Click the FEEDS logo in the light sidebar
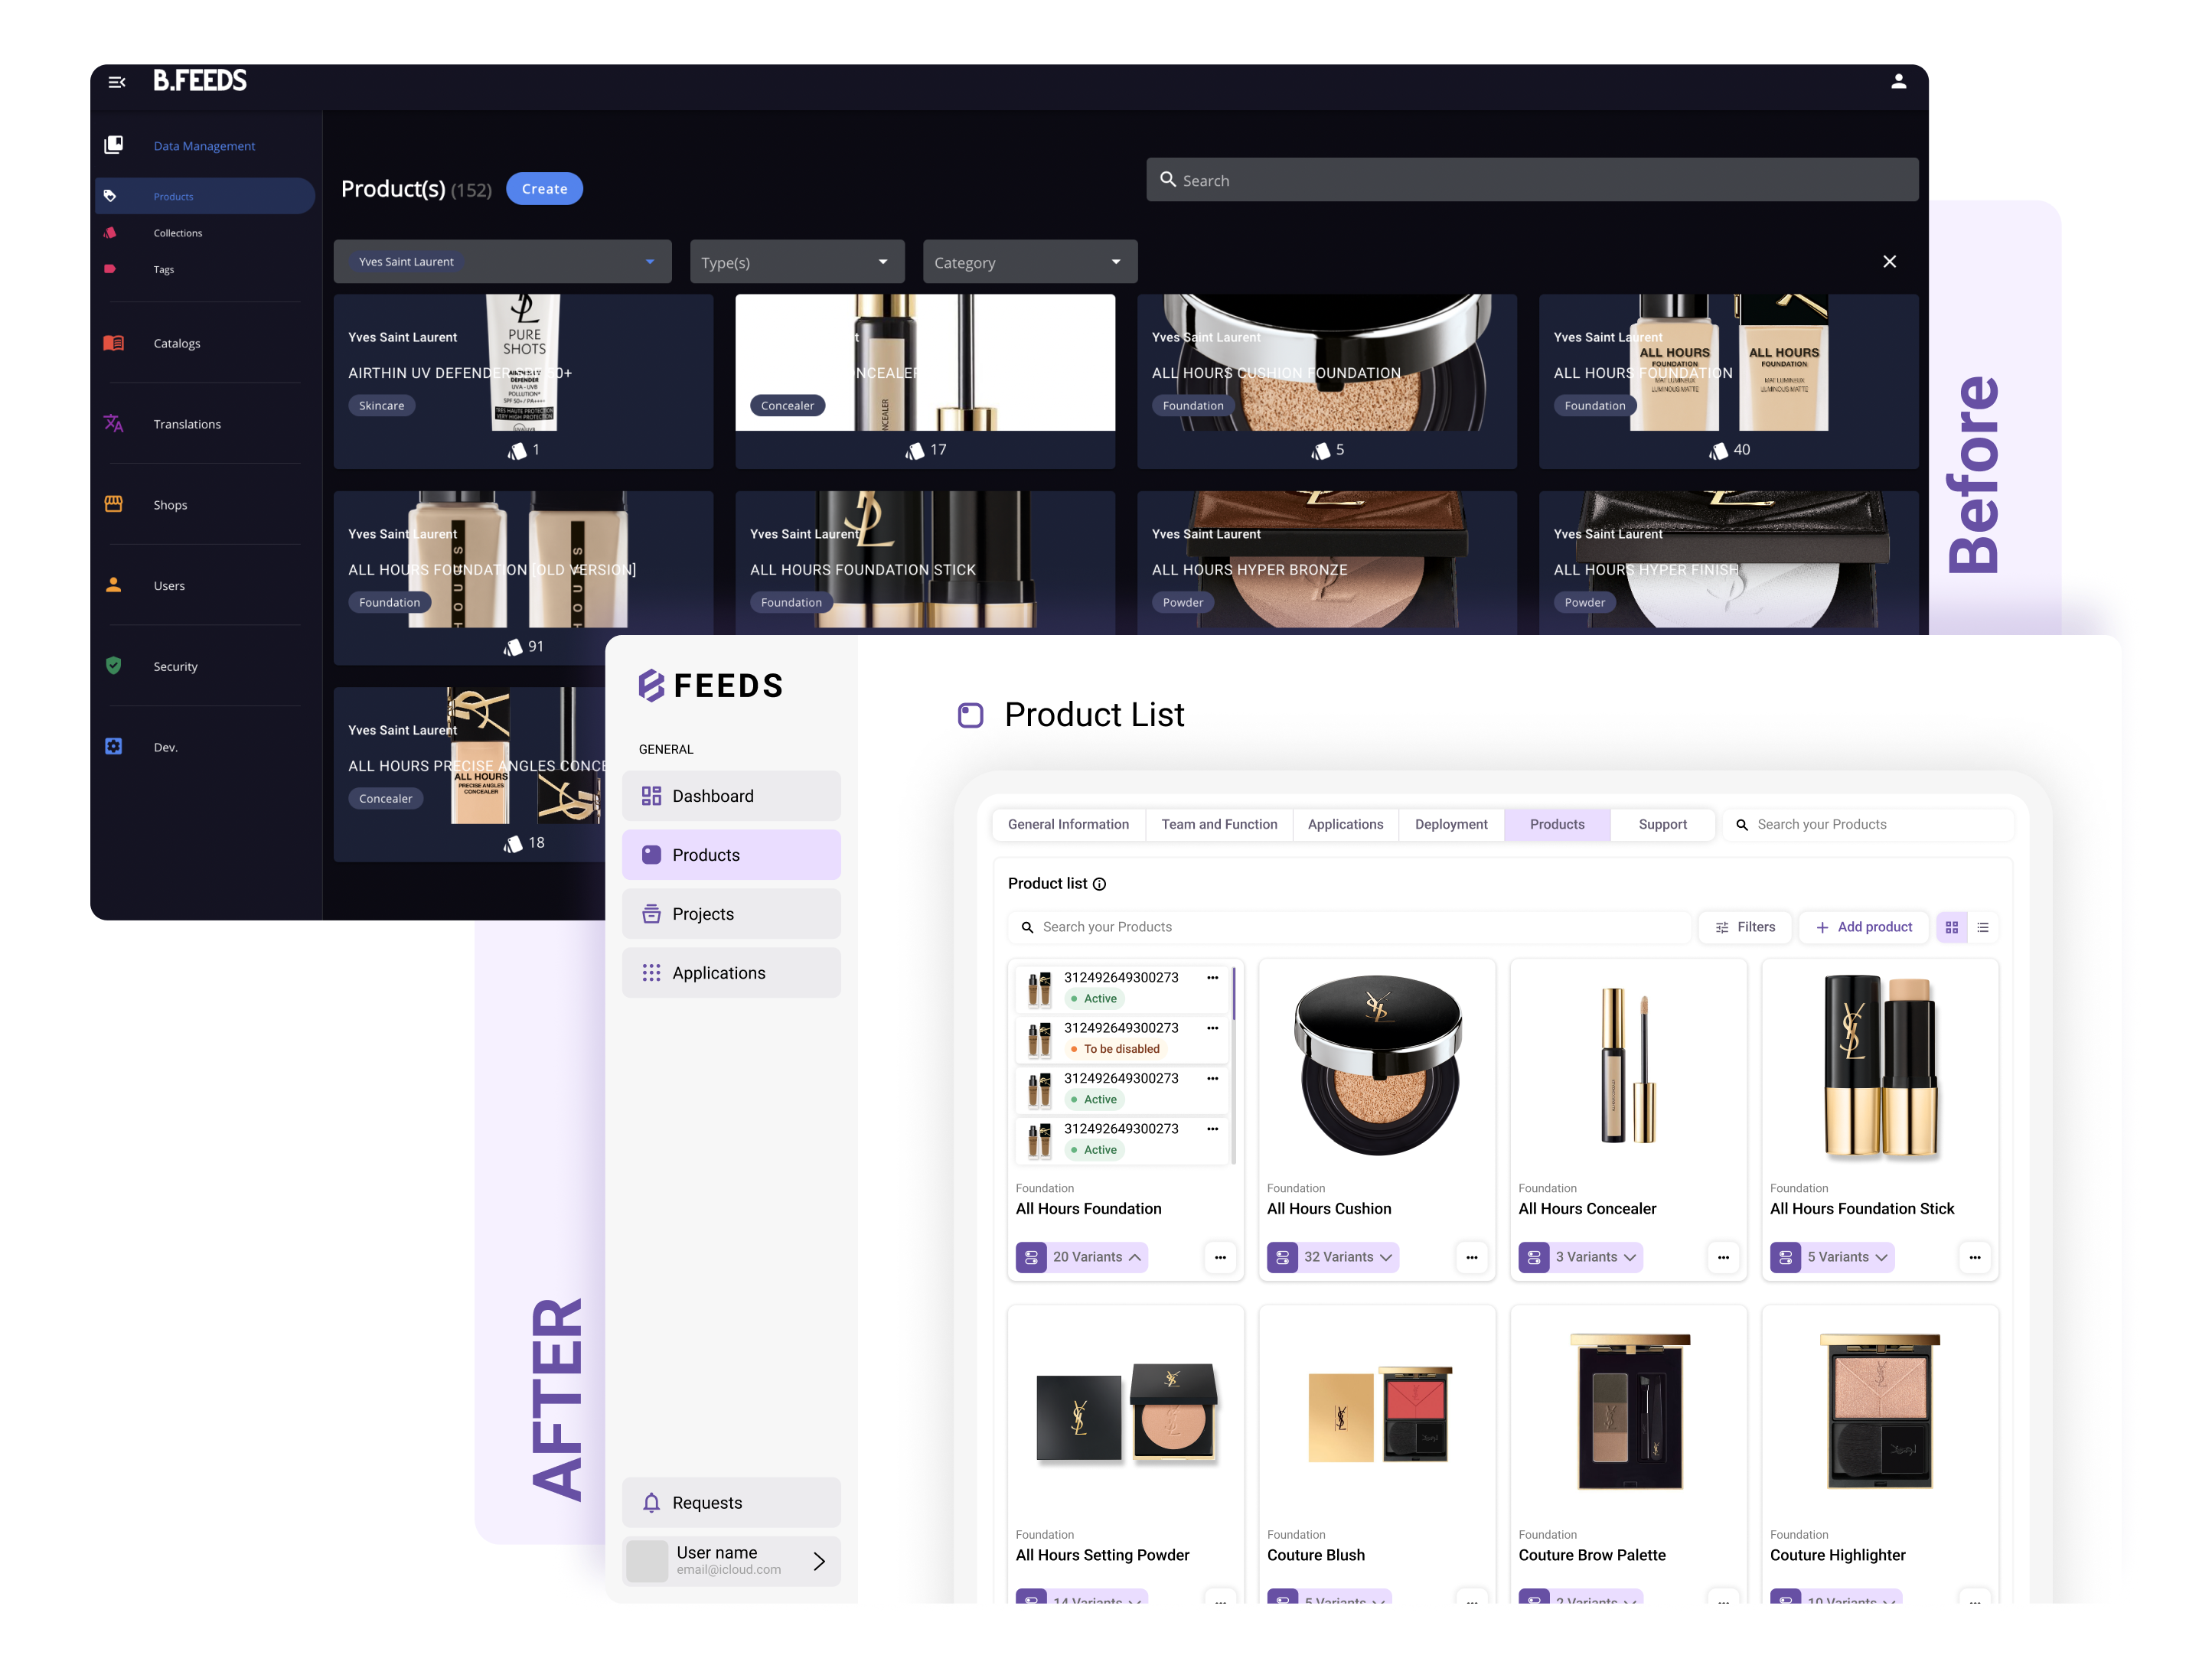This screenshot has height=1668, width=2212. tap(711, 686)
